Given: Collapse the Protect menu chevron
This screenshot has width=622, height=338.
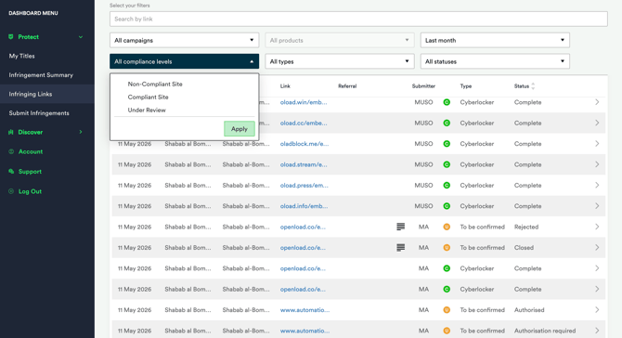Looking at the screenshot, I should [x=81, y=37].
